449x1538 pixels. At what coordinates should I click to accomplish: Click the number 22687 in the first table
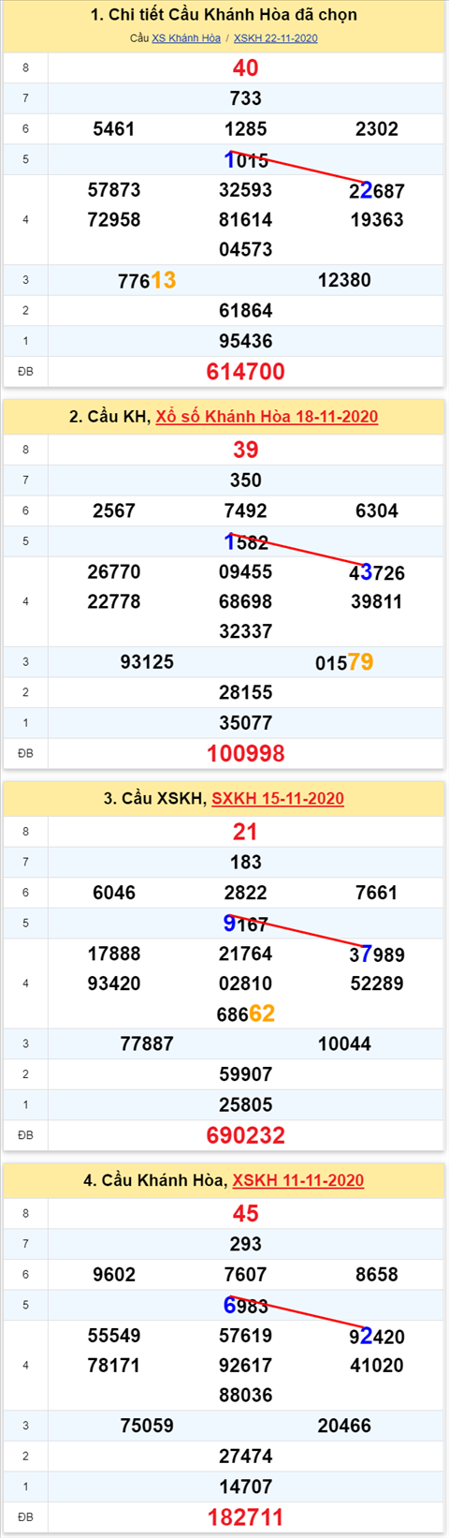pos(376,191)
